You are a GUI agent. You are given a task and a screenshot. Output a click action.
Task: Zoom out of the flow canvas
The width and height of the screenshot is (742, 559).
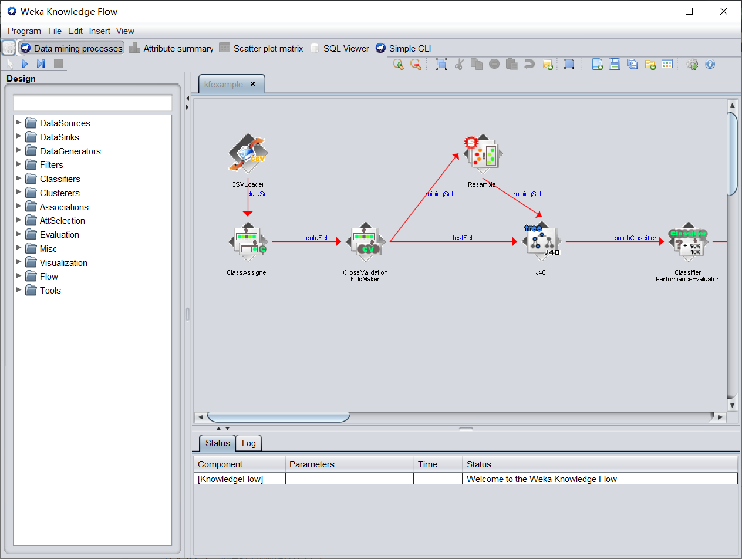click(416, 64)
